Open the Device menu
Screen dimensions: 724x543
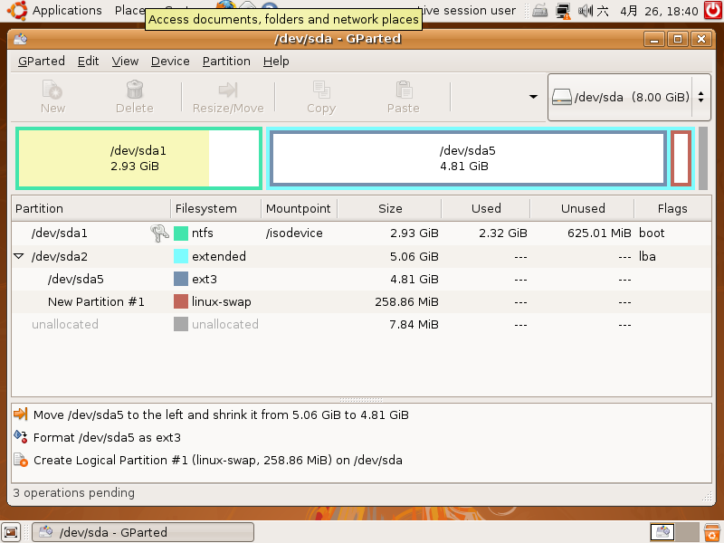[x=170, y=61]
